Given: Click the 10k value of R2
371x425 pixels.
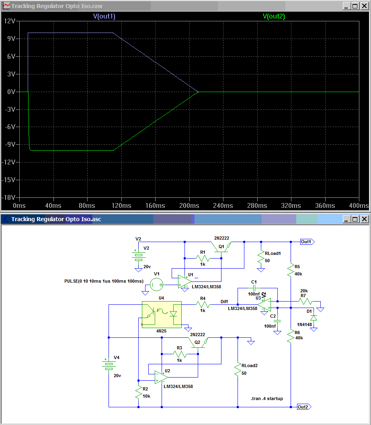Looking at the screenshot, I should (146, 396).
